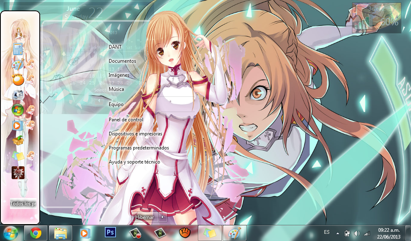Screen dimensions: 411x241
Task: Open Panel de control
Action: point(126,120)
